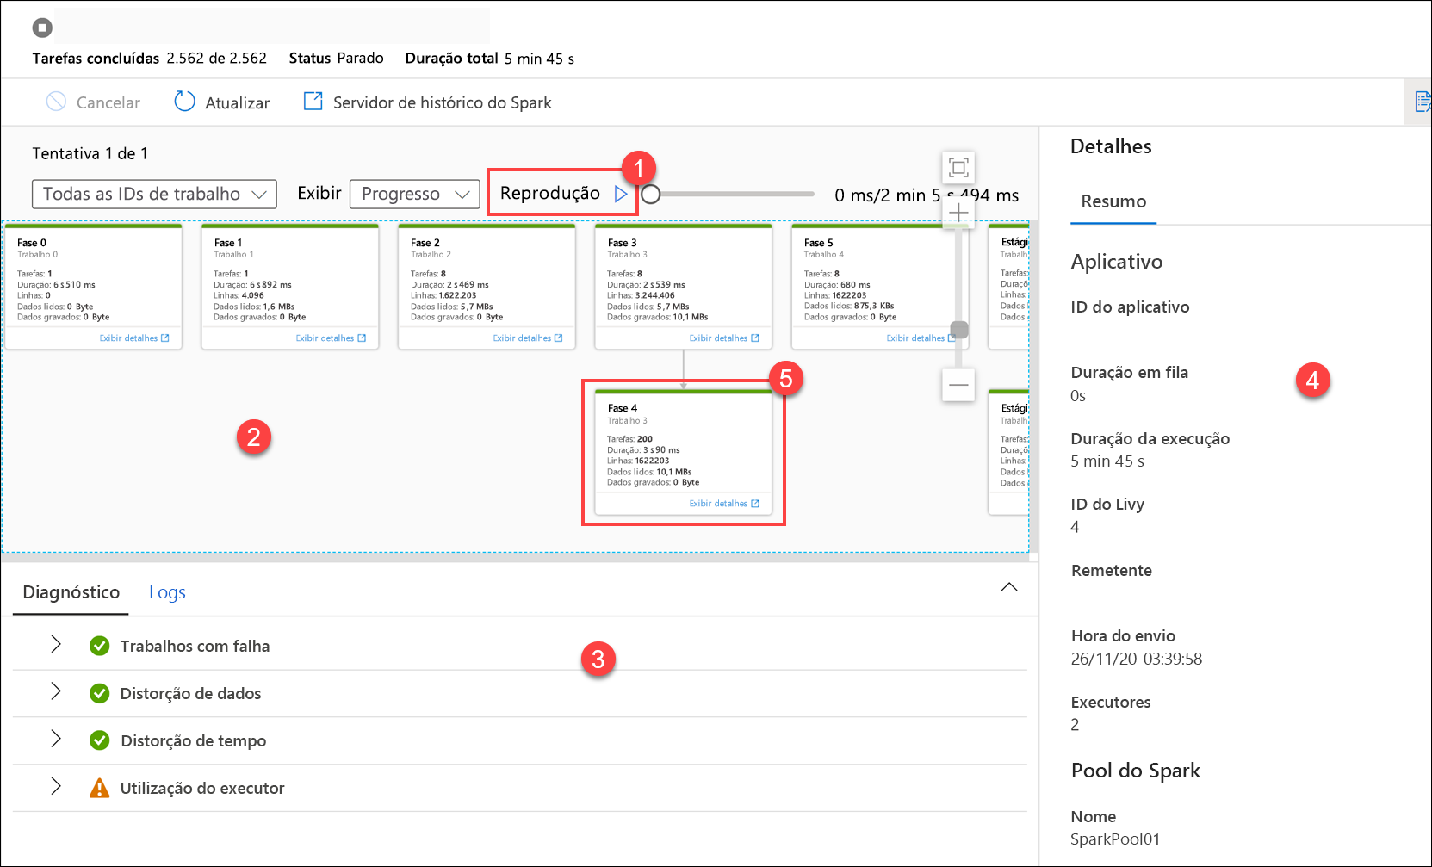
Task: Refresh using the Atualizar button
Action: [222, 102]
